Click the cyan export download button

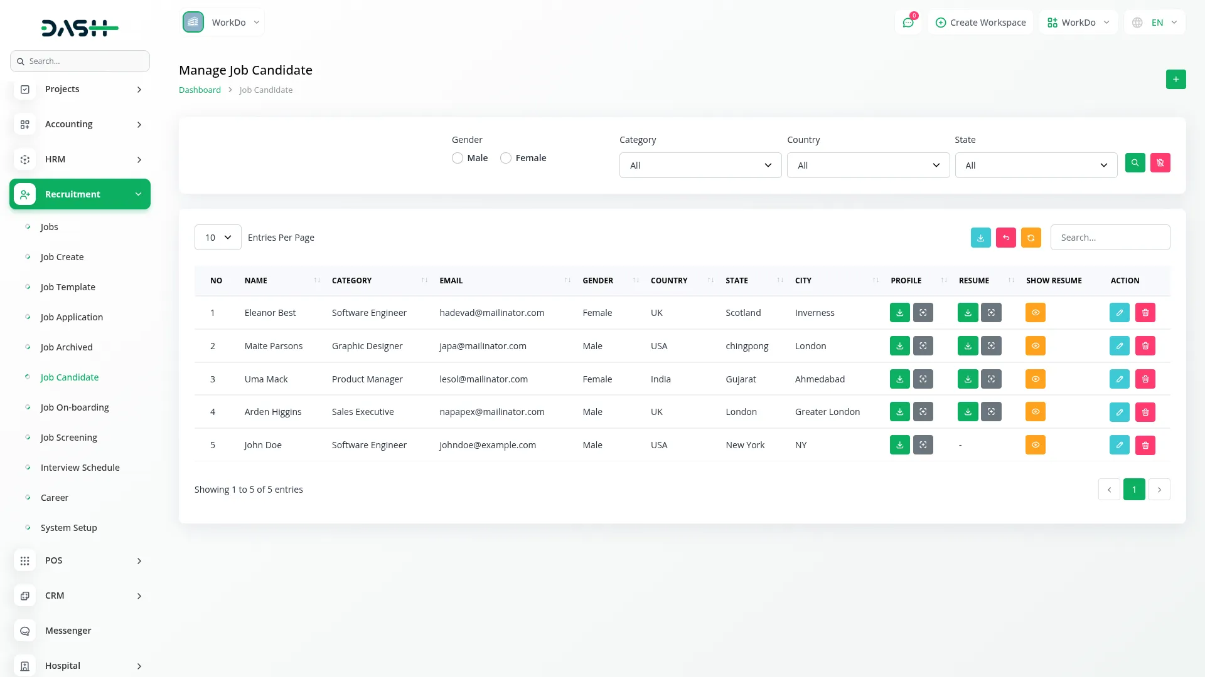pos(980,238)
